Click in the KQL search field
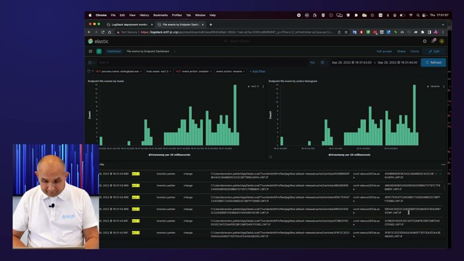The width and height of the screenshot is (464, 261). [199, 63]
